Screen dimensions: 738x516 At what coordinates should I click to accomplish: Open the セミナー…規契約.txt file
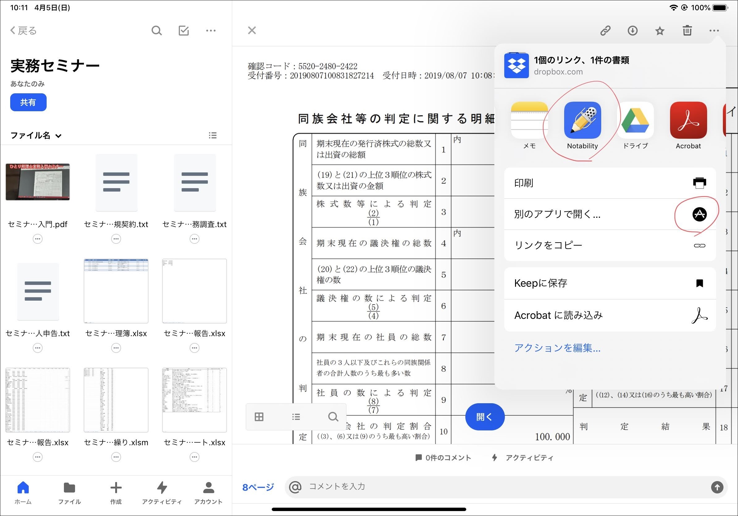(x=116, y=182)
